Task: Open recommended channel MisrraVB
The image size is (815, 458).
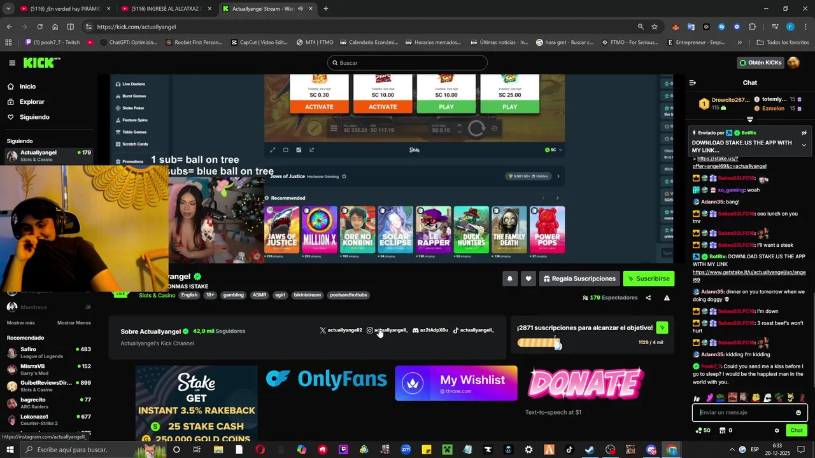Action: pos(48,370)
